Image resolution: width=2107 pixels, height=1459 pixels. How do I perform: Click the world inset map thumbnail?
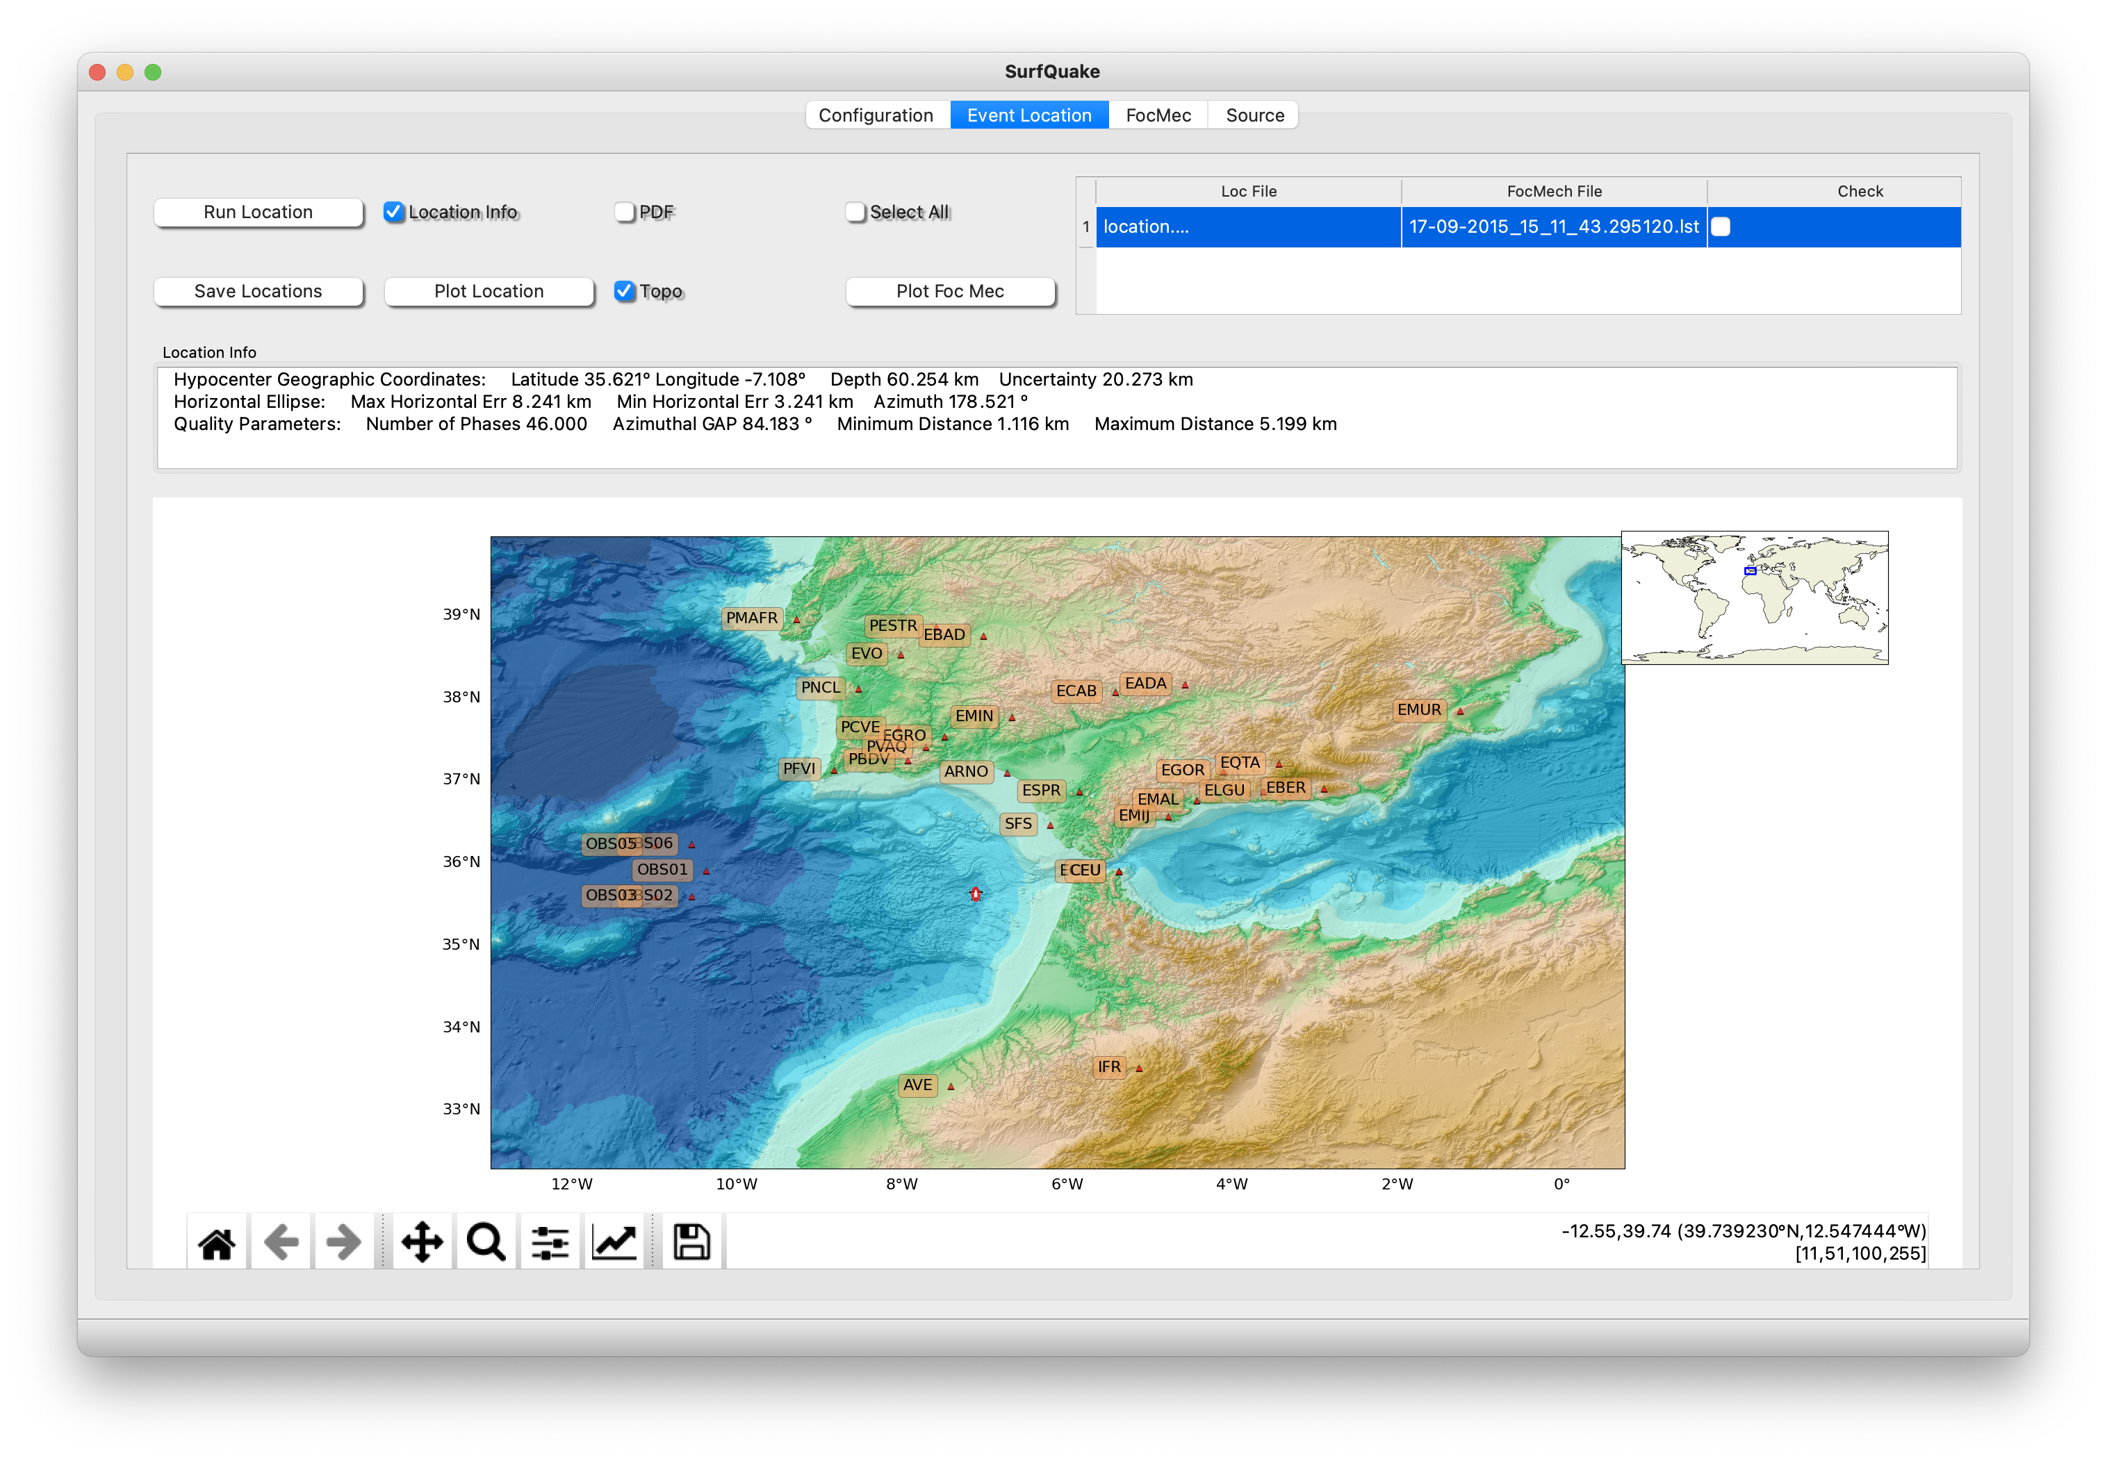[1754, 598]
